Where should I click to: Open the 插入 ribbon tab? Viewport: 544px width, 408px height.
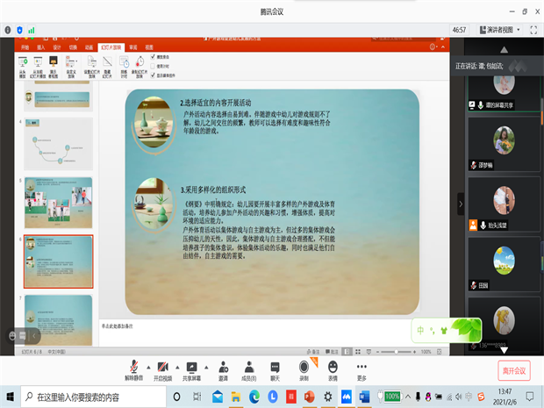[42, 47]
